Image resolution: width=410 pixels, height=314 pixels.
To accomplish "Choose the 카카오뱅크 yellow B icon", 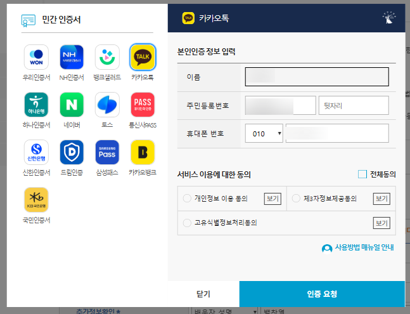I will pyautogui.click(x=143, y=152).
